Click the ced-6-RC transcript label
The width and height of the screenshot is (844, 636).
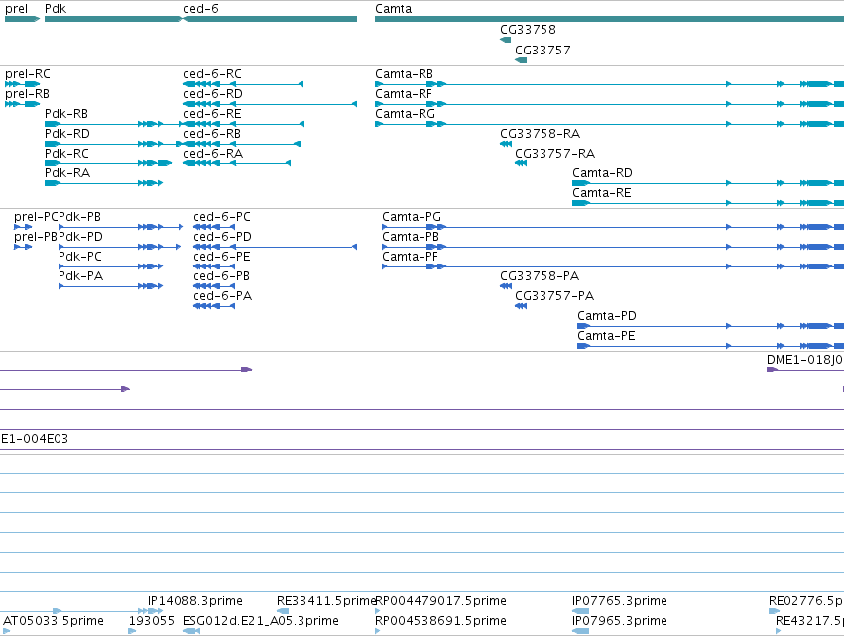(212, 74)
